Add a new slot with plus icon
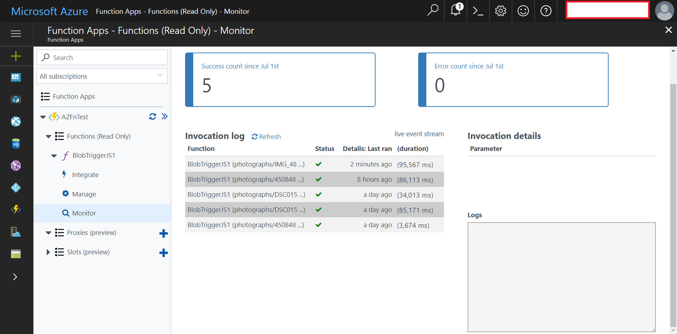Viewport: 677px width, 334px height. [164, 253]
